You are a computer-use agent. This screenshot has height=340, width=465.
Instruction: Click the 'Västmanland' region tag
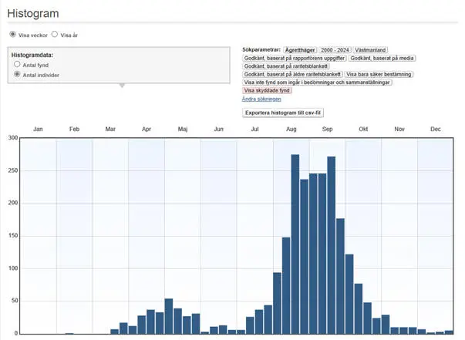(x=370, y=49)
